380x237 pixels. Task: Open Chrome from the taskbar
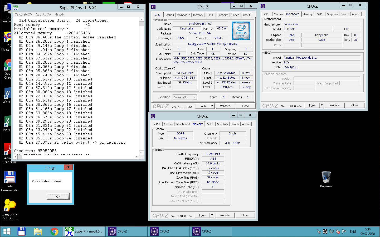pyautogui.click(x=54, y=231)
